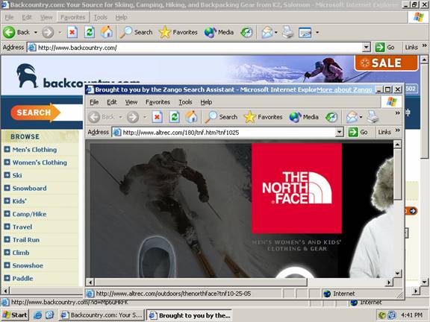Click The North Face logo ad

pos(296,188)
